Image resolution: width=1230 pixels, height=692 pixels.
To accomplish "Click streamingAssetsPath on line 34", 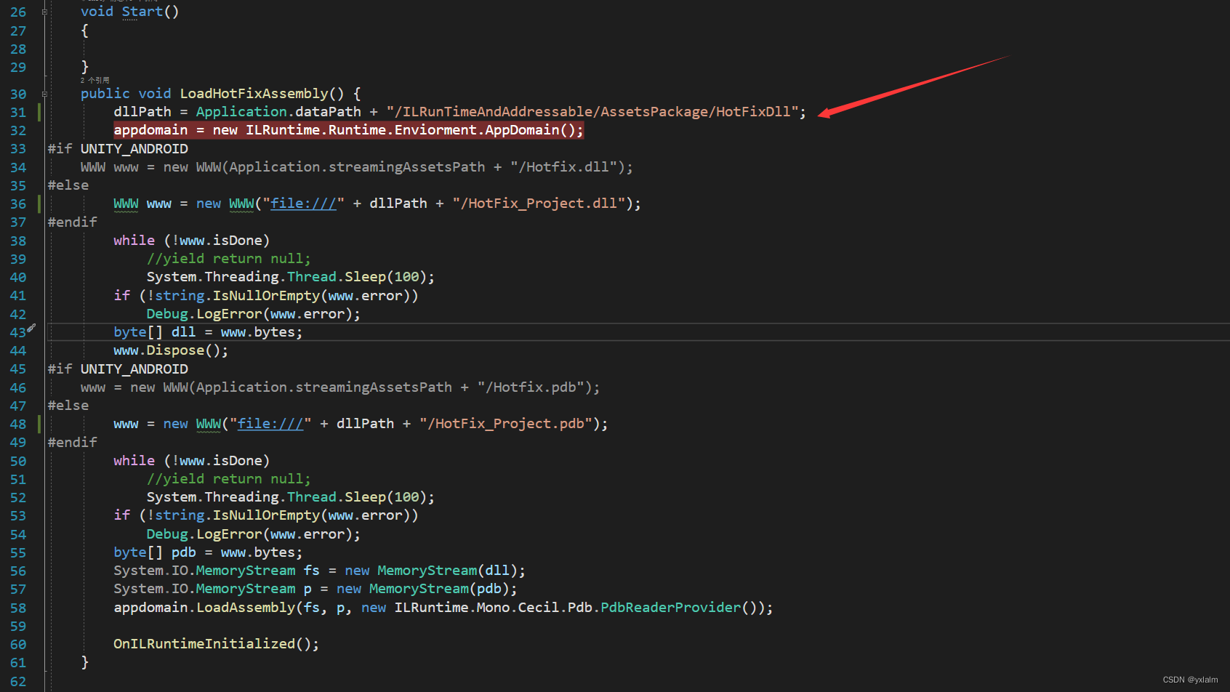I will [x=406, y=167].
